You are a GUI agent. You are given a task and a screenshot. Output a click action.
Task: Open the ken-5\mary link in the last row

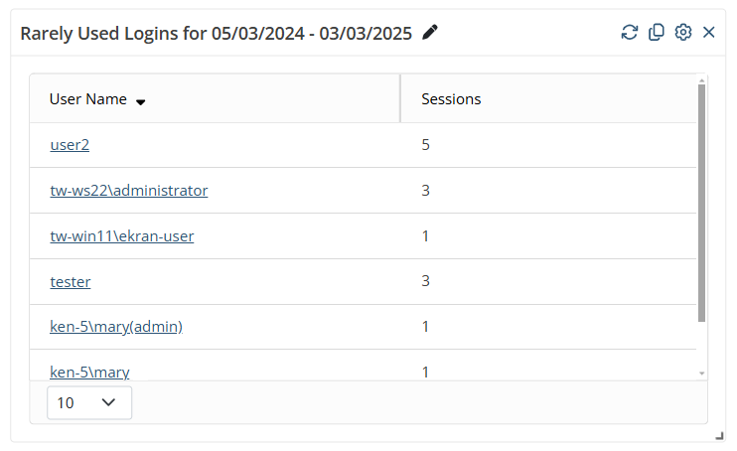point(89,372)
